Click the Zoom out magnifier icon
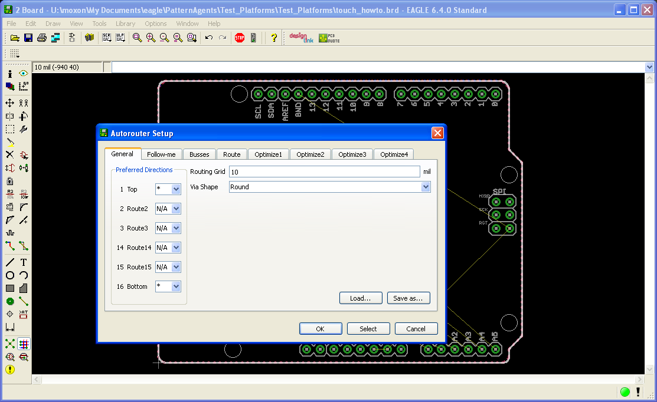Screen dimensions: 657x402 click(164, 38)
